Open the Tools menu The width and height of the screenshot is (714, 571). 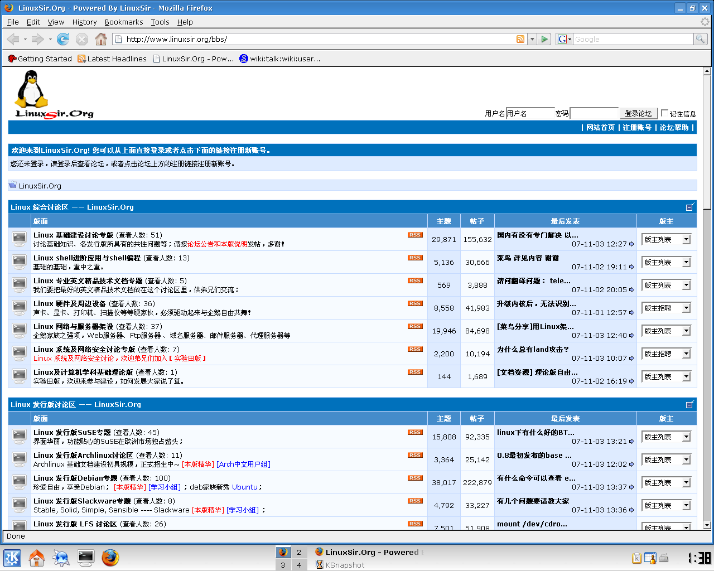pyautogui.click(x=160, y=22)
